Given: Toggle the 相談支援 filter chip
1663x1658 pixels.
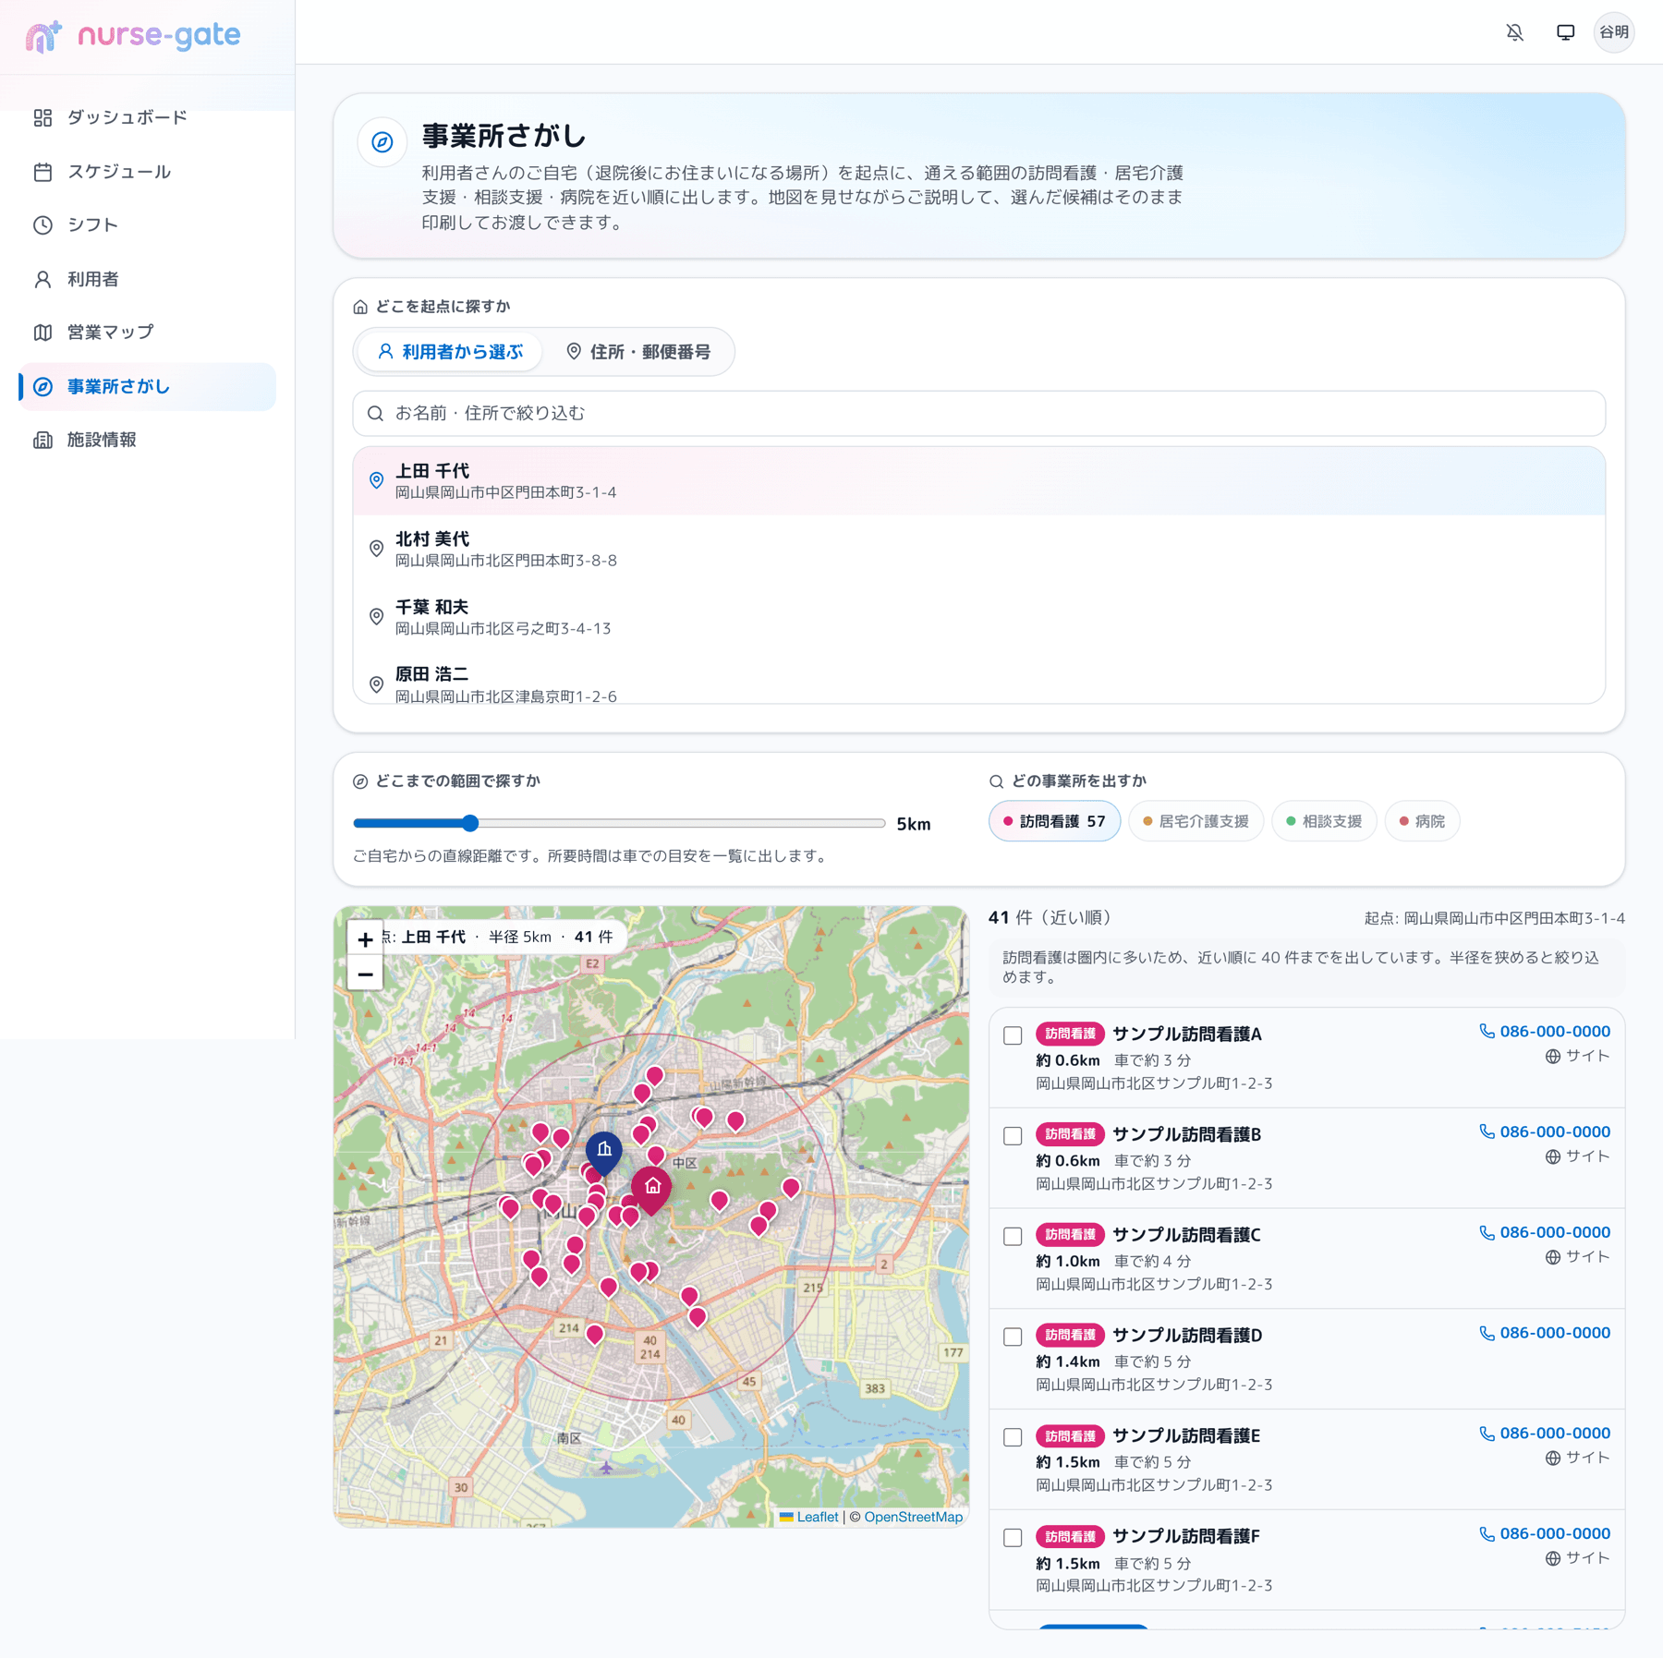Looking at the screenshot, I should [1324, 821].
